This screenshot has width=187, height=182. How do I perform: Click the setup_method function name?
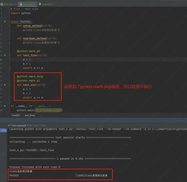pyautogui.click(x=32, y=26)
